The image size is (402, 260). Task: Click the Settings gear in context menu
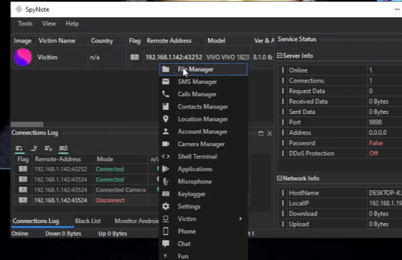point(165,206)
